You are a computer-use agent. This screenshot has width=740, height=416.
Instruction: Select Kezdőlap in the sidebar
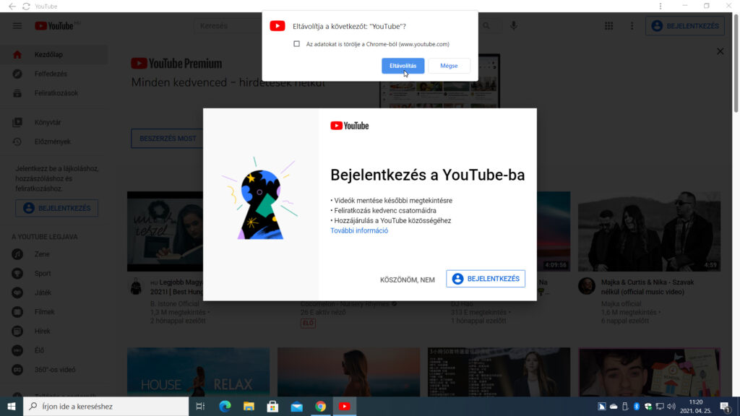[x=54, y=55]
